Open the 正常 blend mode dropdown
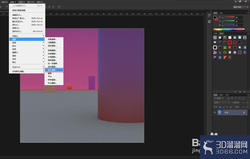The width and height of the screenshot is (250, 159). pos(222,103)
